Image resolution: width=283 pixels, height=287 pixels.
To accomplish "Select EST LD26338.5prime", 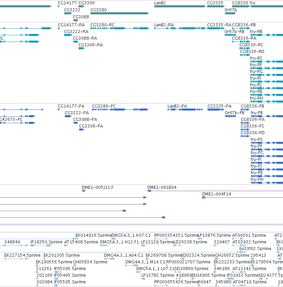I will click(177, 245).
